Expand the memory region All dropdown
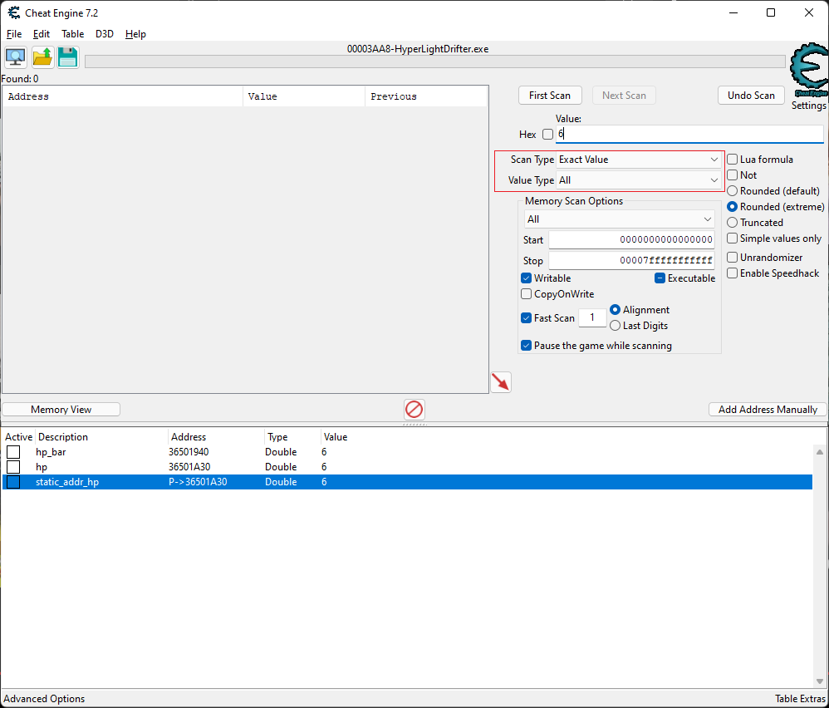829x708 pixels. [619, 219]
